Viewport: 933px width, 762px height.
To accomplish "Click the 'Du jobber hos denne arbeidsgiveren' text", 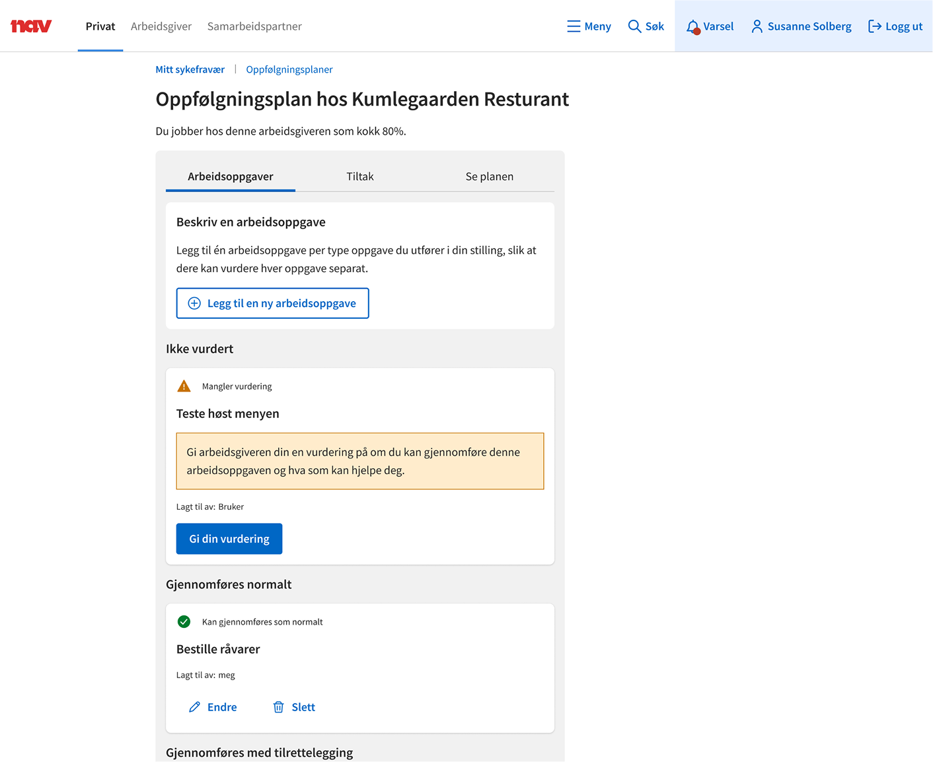I will (x=281, y=131).
